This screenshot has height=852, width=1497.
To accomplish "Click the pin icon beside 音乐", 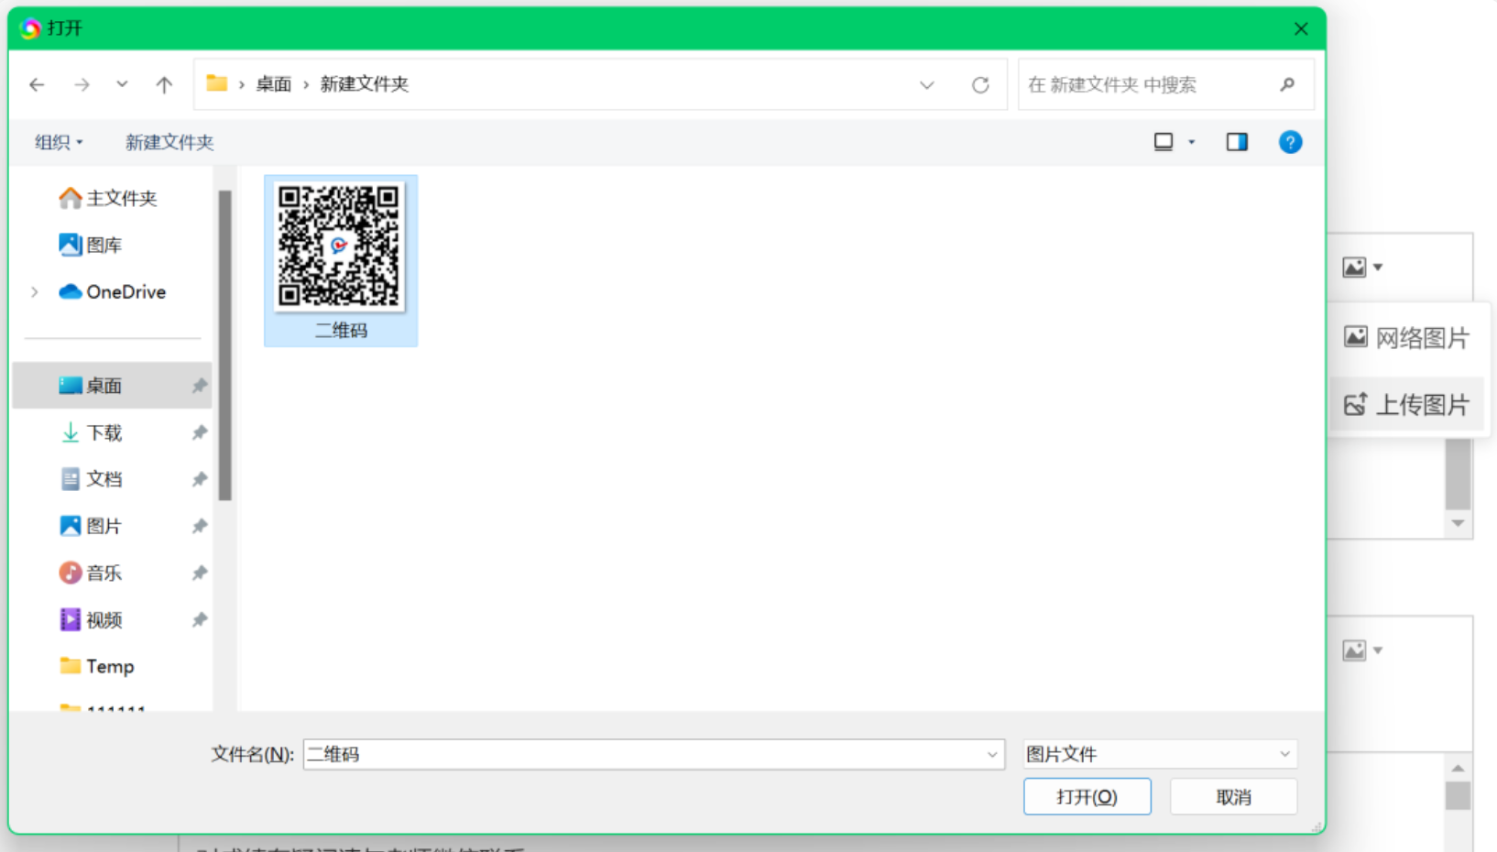I will (199, 573).
